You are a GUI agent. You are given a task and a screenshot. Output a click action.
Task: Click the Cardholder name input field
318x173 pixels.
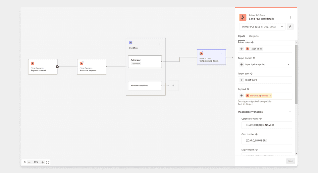click(x=267, y=125)
